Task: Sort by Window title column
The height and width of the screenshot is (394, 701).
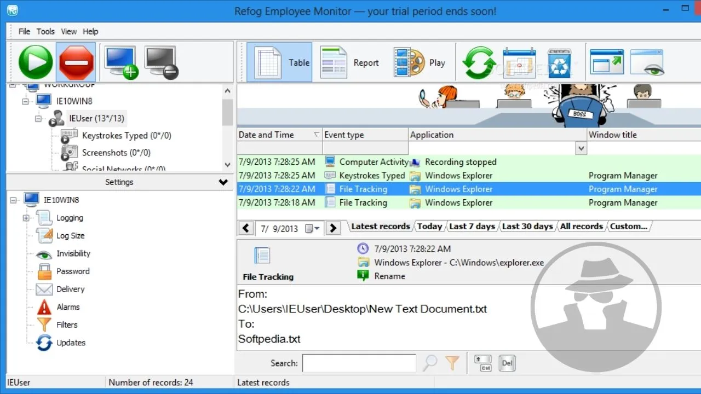Action: 643,135
